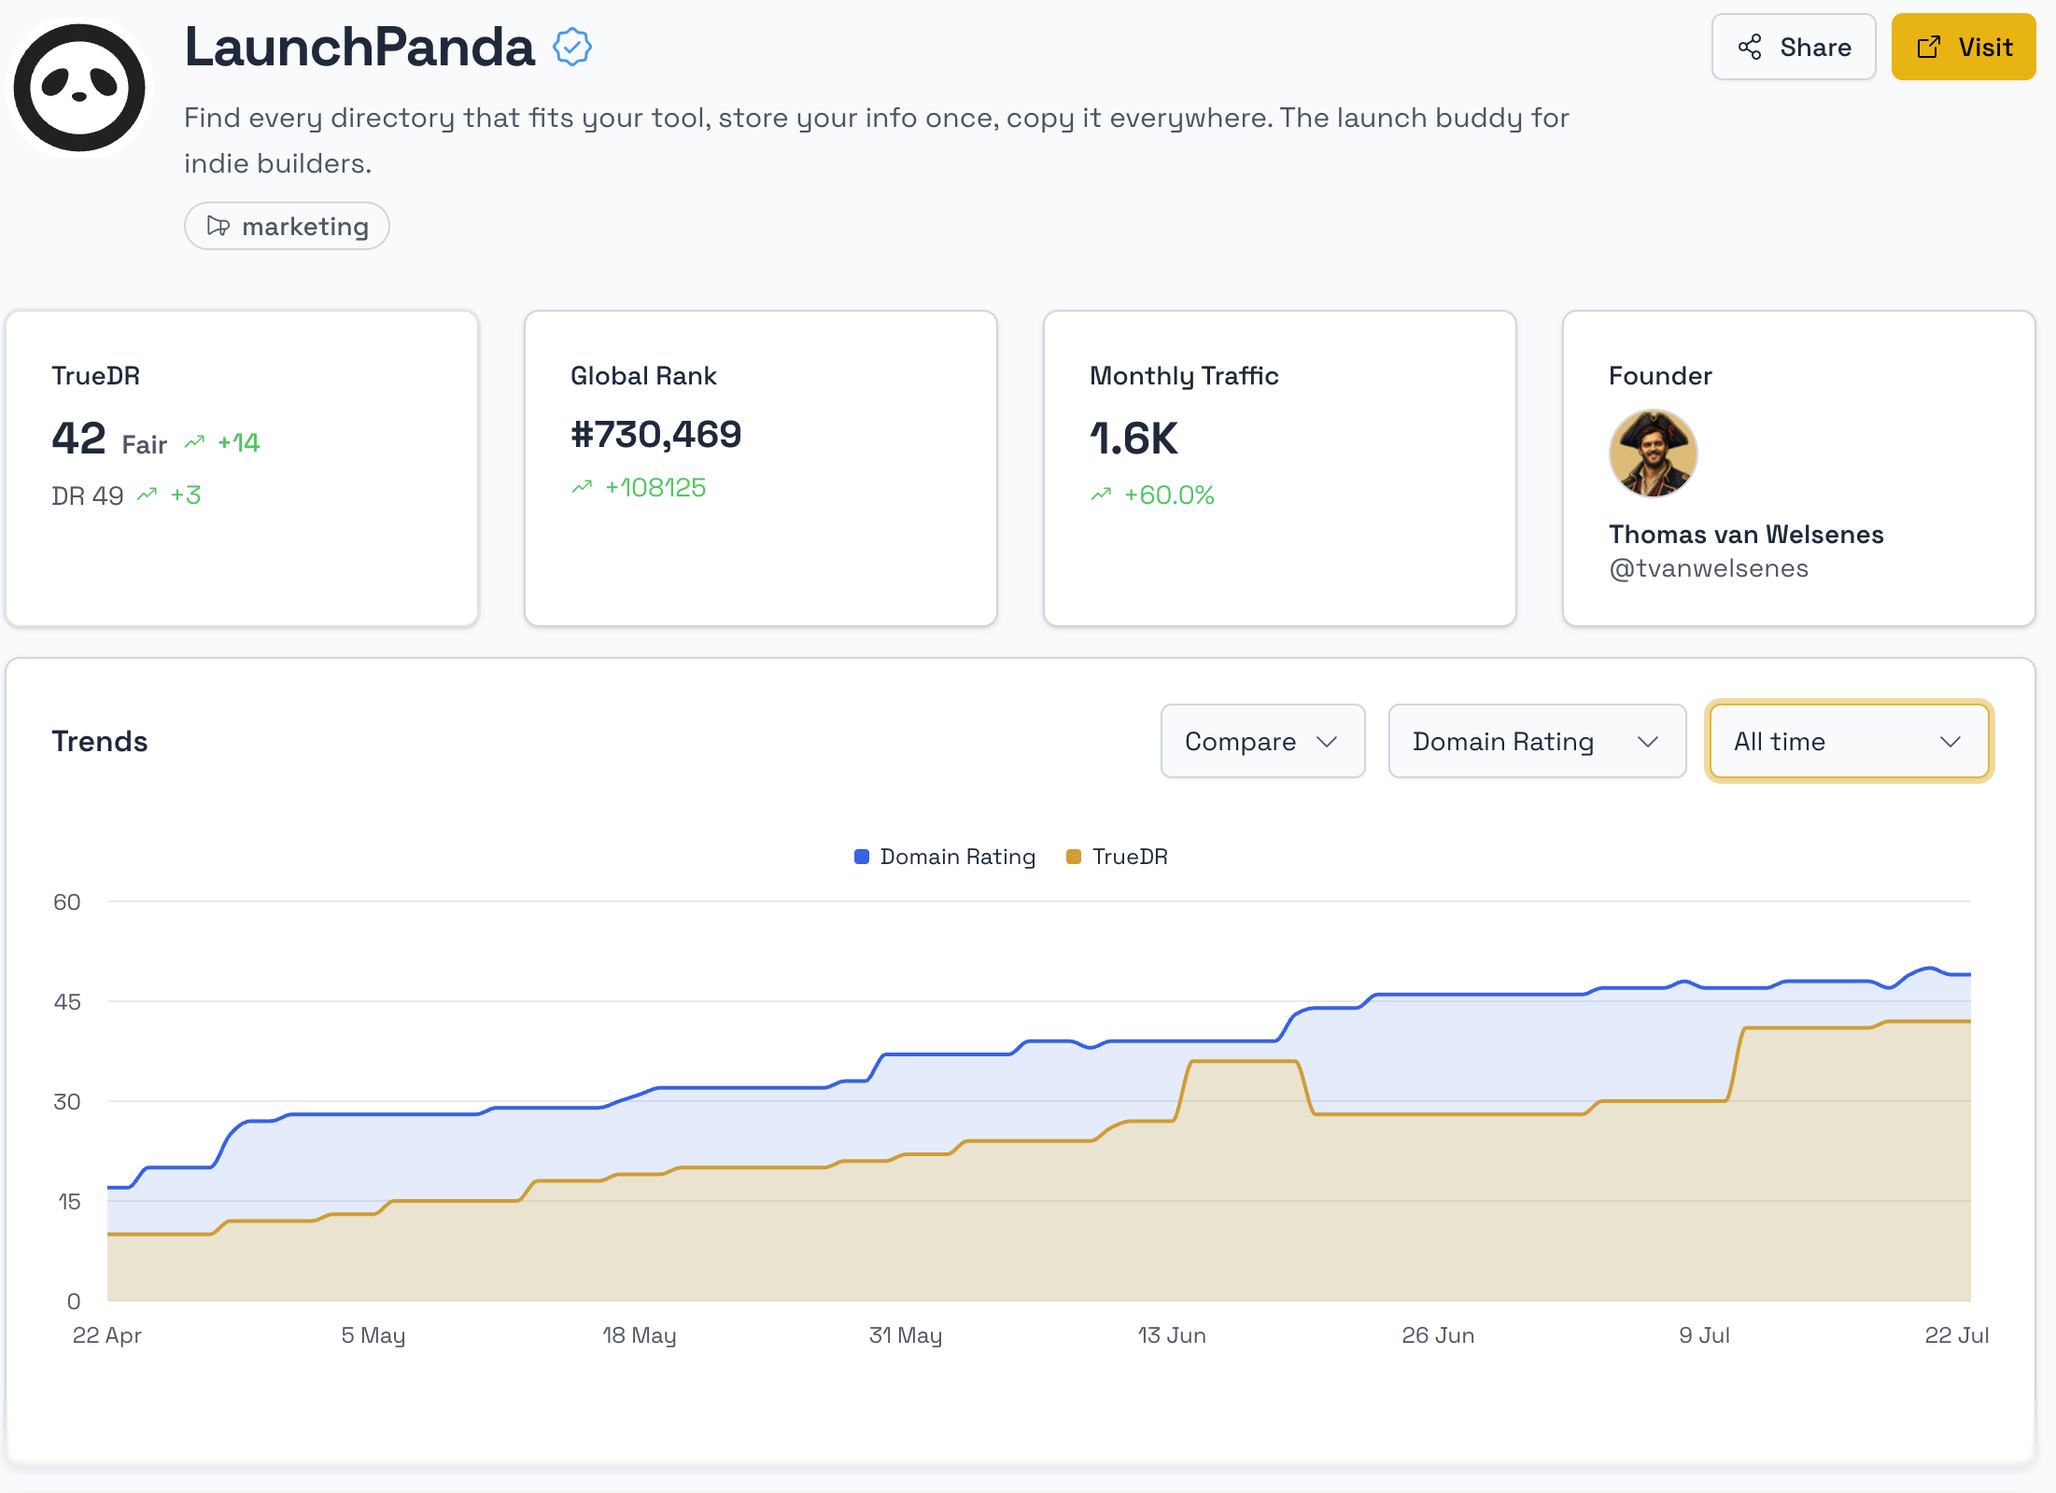Click the 13 Jun axis label

coord(1172,1335)
